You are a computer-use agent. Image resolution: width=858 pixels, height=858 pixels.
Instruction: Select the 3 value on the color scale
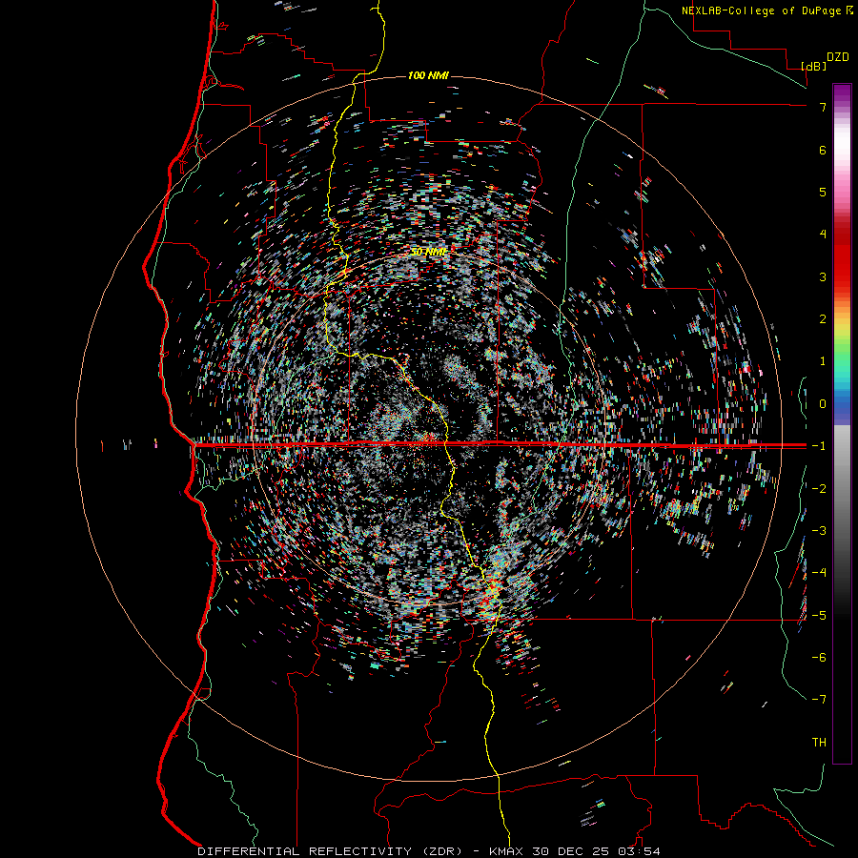coord(823,276)
